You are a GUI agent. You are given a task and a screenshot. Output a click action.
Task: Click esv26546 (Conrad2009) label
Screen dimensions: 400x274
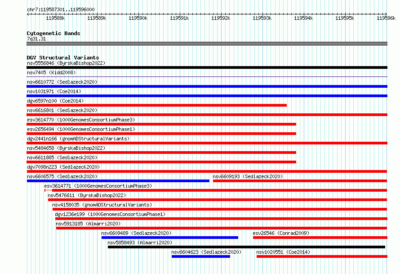pyautogui.click(x=281, y=233)
